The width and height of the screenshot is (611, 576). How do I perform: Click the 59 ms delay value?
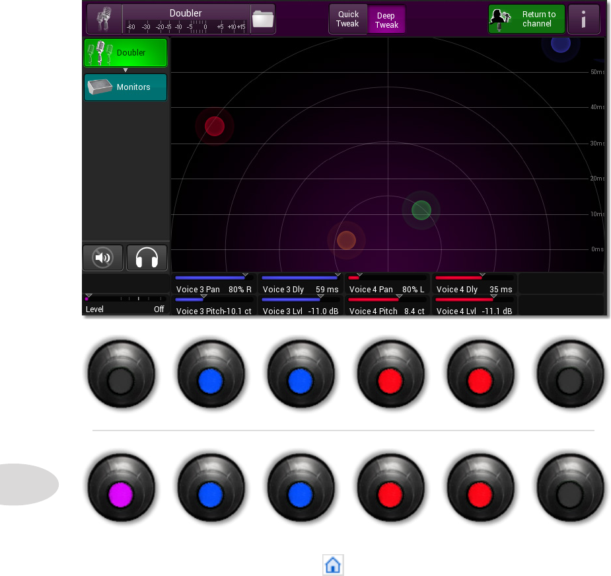tap(327, 290)
